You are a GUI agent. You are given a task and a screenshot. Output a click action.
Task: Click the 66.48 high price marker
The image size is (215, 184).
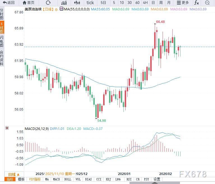[160, 22]
